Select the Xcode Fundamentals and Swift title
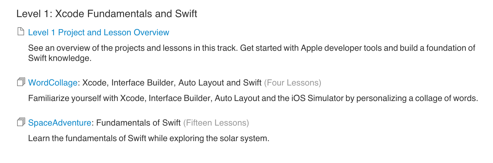Image resolution: width=493 pixels, height=163 pixels. coord(107,14)
